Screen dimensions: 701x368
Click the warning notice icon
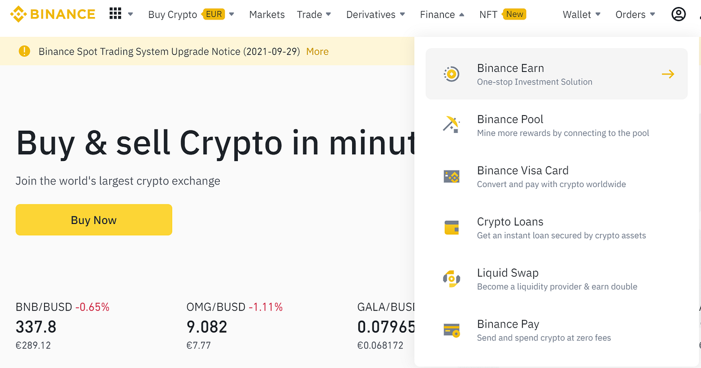click(x=24, y=51)
